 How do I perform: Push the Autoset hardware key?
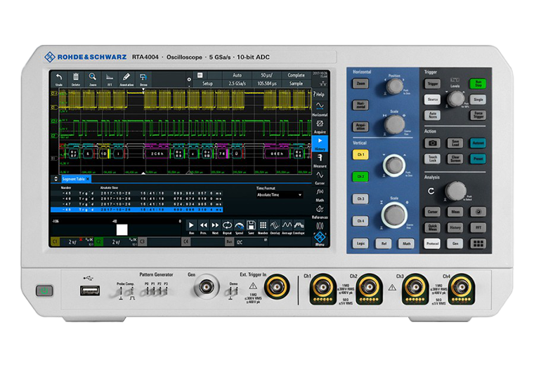(x=478, y=143)
